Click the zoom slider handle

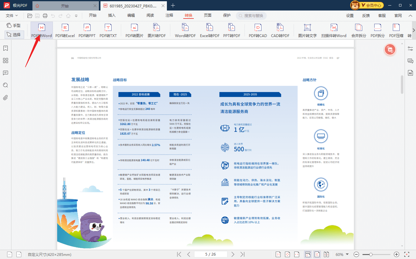tap(371, 254)
